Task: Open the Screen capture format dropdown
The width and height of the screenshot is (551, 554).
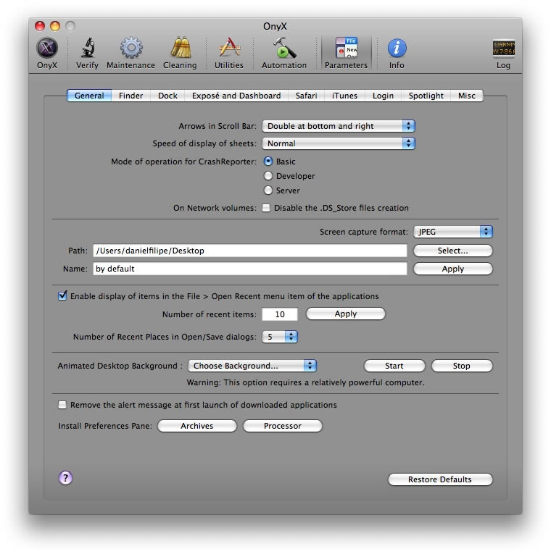Action: pyautogui.click(x=453, y=232)
